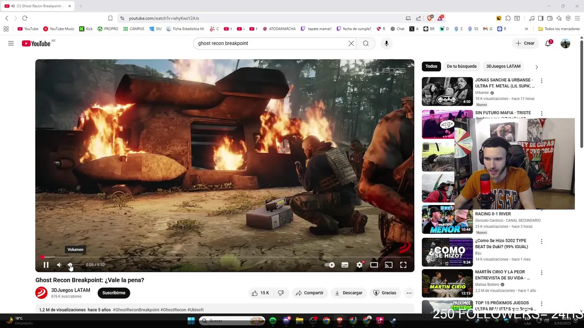Screen dimensions: 584x328
Task: Open options for the Martín Cirio video
Action: [542, 273]
